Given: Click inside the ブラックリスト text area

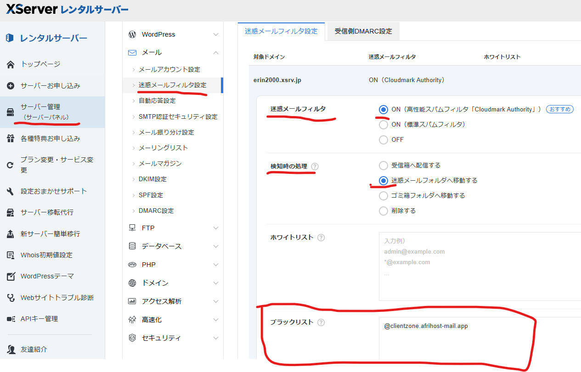Looking at the screenshot, I should (480, 338).
